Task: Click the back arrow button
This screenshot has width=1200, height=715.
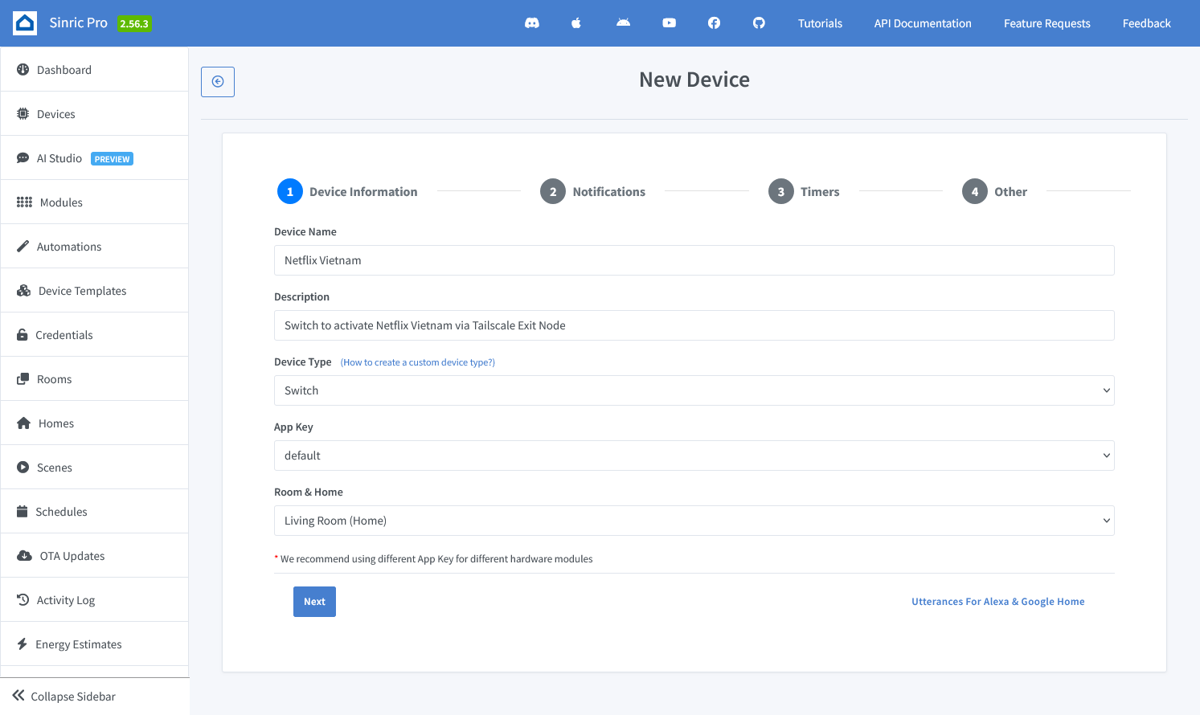Action: pos(218,82)
